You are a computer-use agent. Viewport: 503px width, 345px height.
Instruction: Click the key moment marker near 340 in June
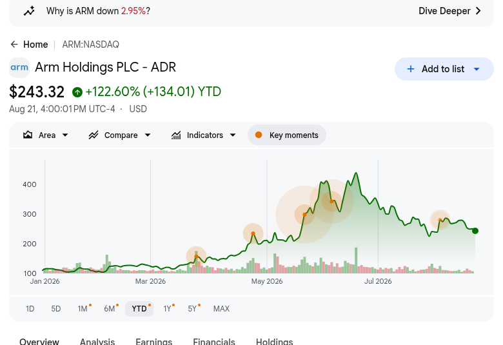331,201
